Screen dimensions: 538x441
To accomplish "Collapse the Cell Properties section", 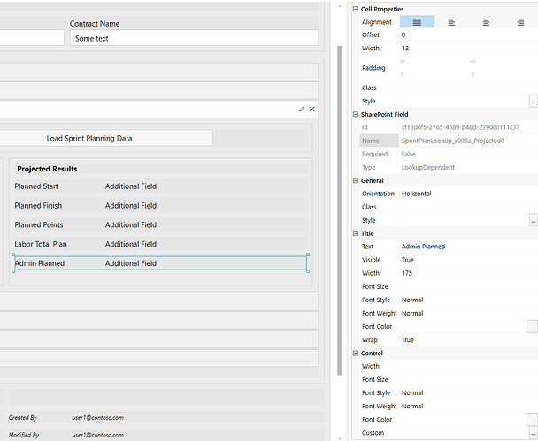I will pyautogui.click(x=356, y=9).
